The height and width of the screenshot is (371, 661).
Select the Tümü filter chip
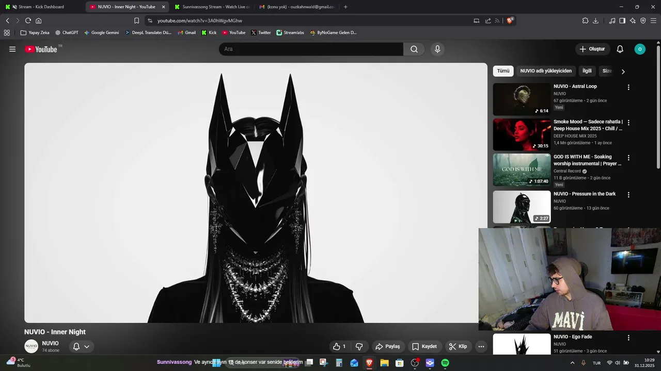click(503, 71)
